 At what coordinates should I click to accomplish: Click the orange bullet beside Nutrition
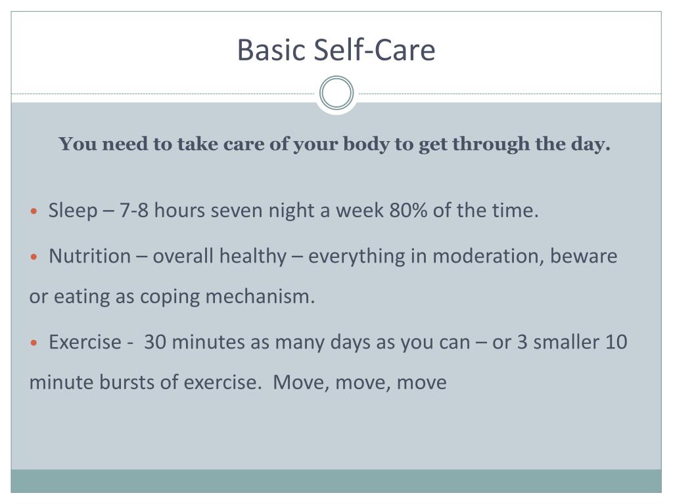34,257
